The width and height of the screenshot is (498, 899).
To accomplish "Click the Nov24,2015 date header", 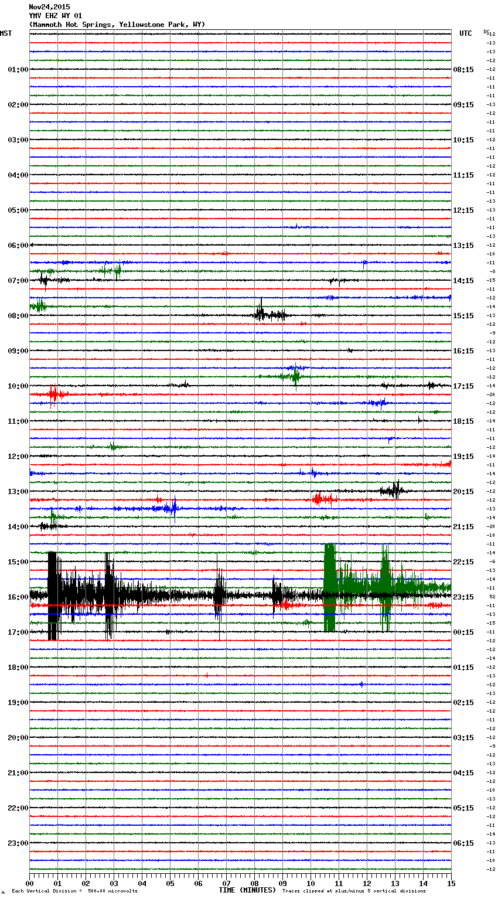I will point(49,7).
